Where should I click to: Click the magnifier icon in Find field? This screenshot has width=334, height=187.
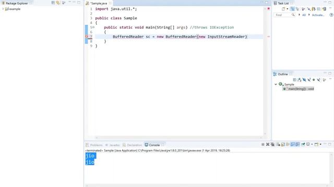(293, 15)
